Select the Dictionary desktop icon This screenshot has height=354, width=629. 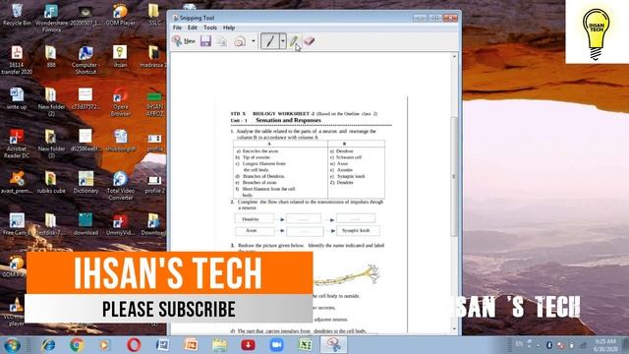86,183
